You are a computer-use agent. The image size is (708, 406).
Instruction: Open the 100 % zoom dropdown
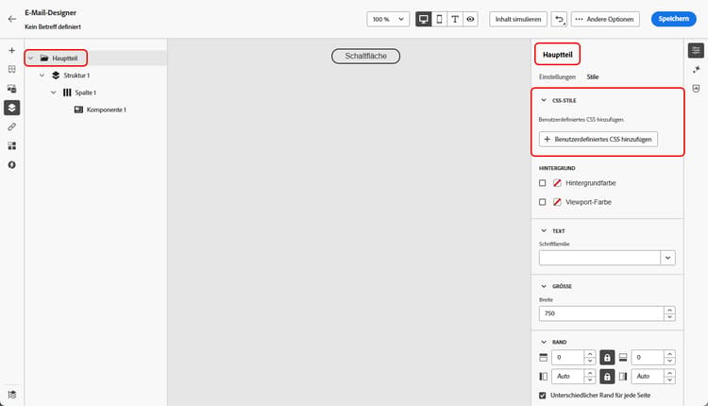(388, 19)
